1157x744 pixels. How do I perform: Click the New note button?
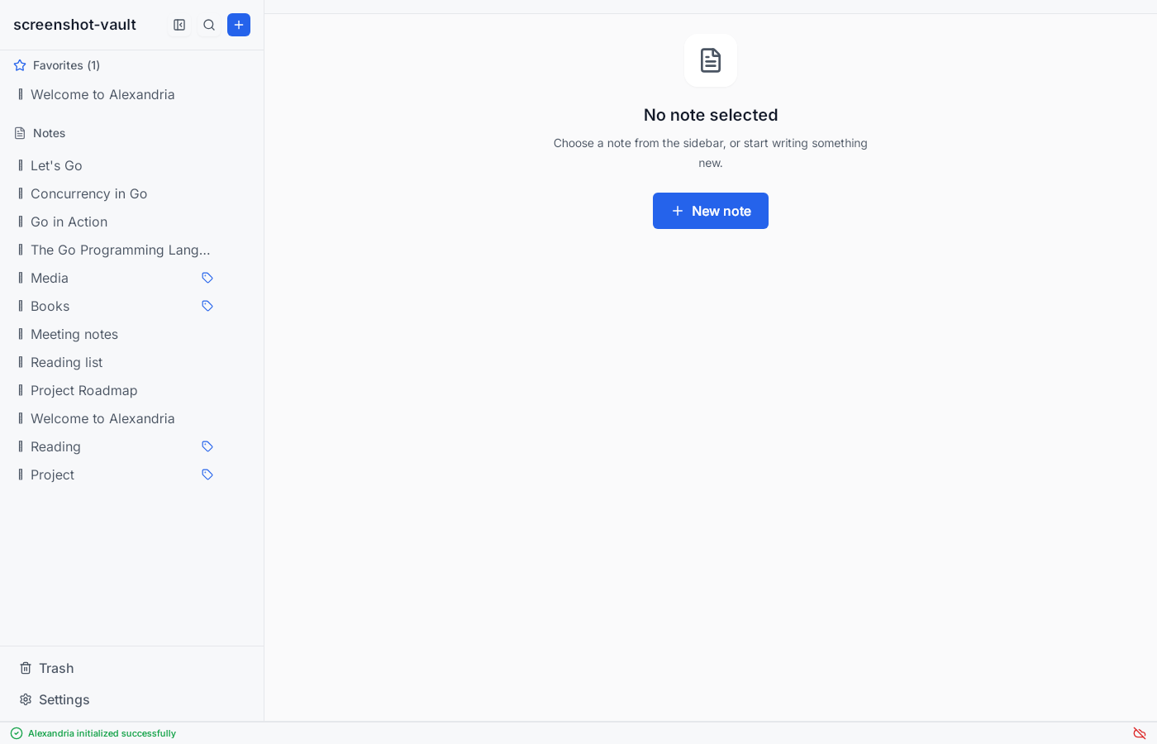pos(711,211)
